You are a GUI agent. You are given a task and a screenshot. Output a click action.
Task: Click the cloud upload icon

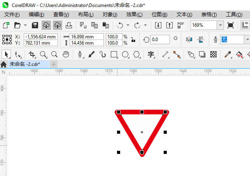point(58,25)
